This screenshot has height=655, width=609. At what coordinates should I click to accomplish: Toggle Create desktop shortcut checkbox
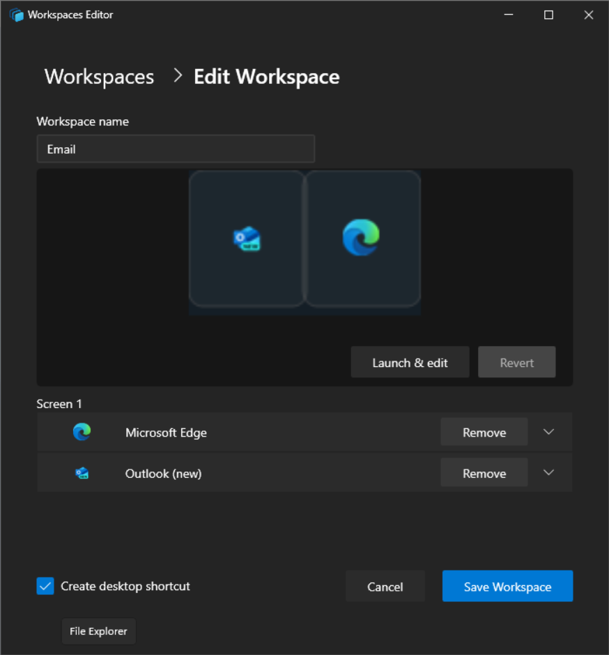(45, 586)
